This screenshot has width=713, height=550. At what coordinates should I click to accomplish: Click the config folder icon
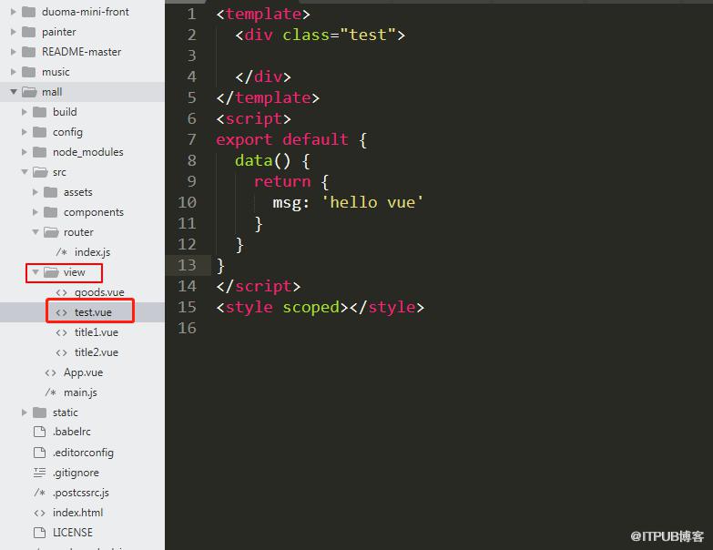[39, 132]
